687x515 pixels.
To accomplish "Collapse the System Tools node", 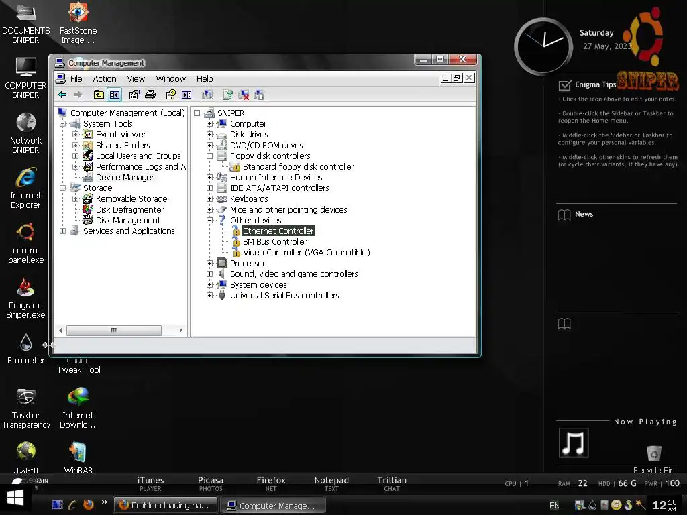I will [x=62, y=124].
